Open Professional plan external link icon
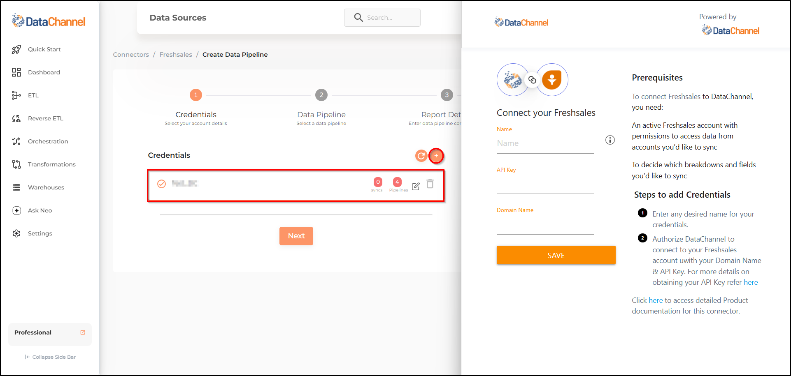This screenshot has width=791, height=376. [x=83, y=332]
